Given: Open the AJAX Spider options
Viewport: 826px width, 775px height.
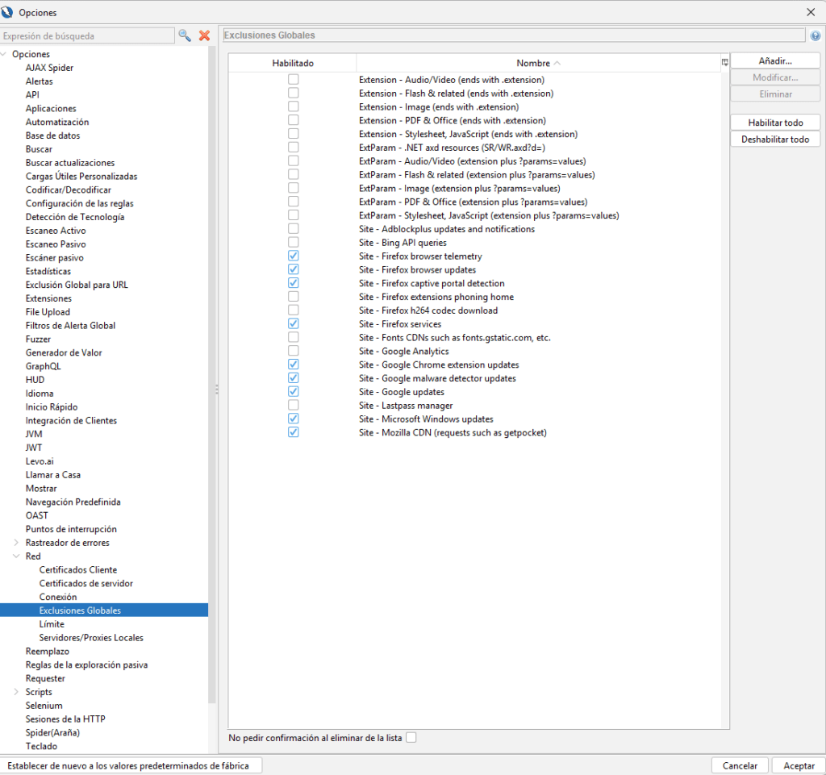Looking at the screenshot, I should coord(49,68).
